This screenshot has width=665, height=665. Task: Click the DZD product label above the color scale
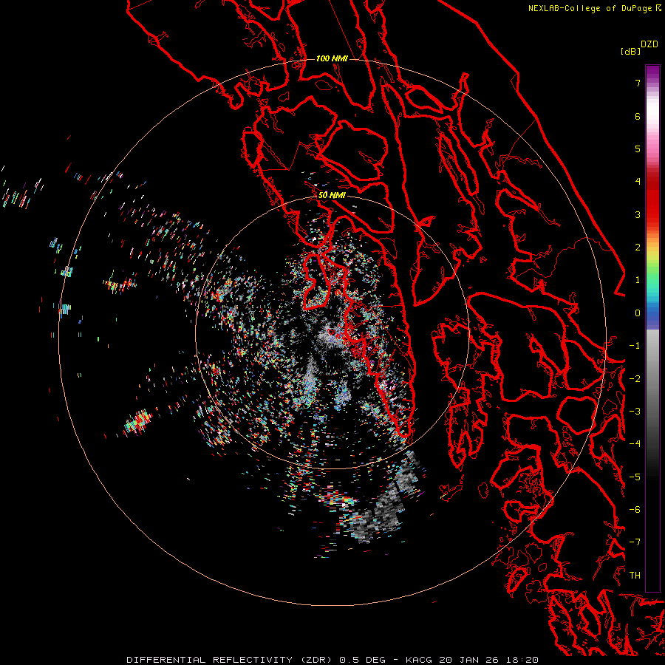[649, 44]
